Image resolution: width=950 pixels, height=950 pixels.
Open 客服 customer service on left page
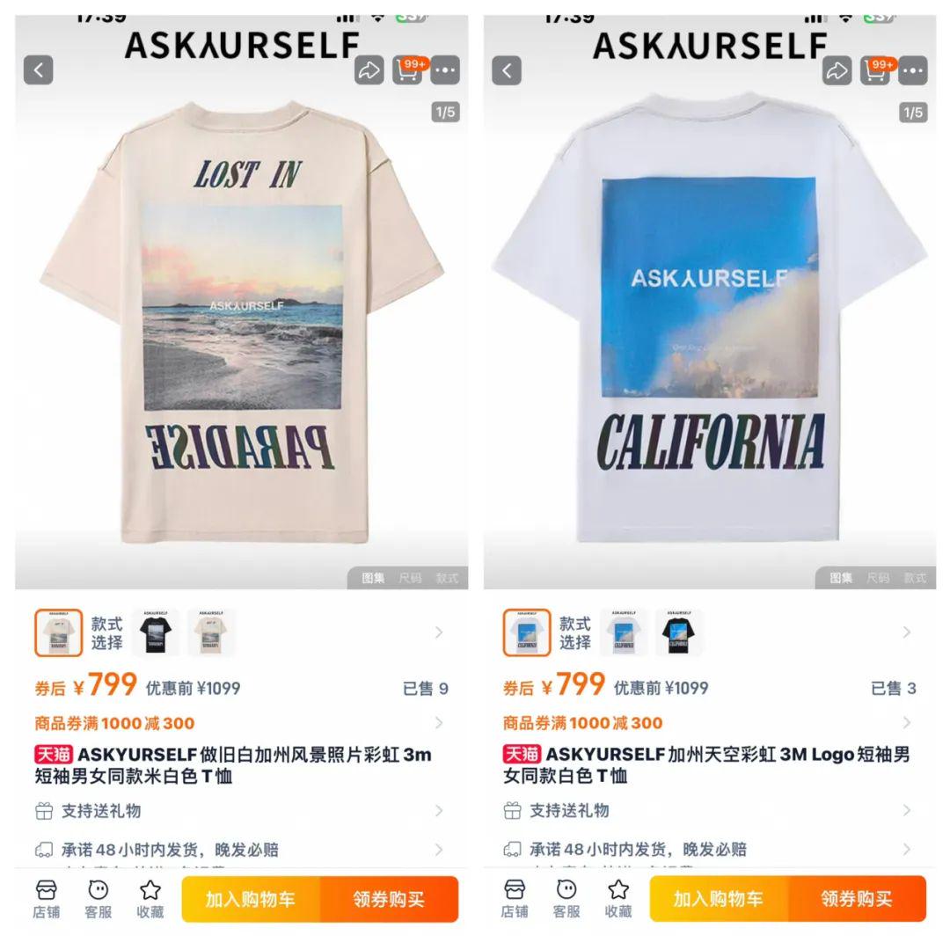99,899
